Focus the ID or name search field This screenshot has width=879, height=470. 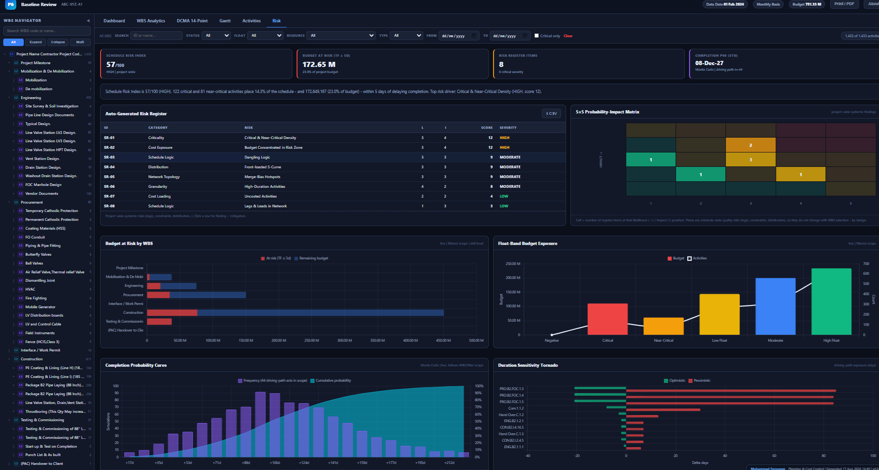pyautogui.click(x=156, y=35)
